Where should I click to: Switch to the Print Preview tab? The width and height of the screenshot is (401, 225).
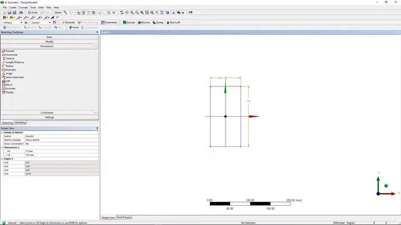click(x=124, y=217)
